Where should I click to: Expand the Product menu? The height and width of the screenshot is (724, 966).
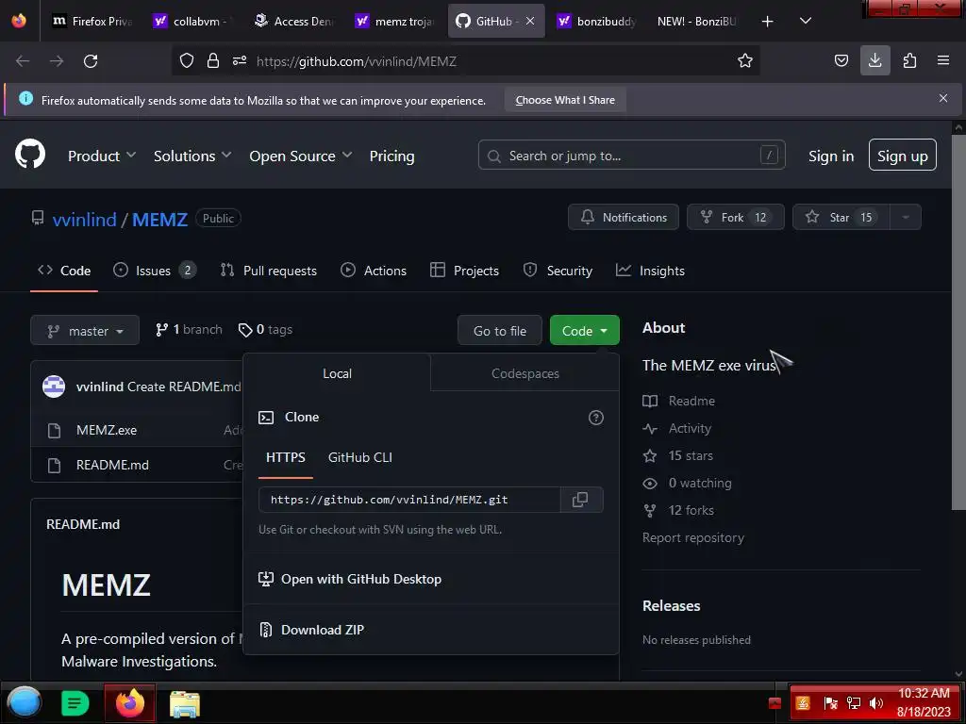102,156
